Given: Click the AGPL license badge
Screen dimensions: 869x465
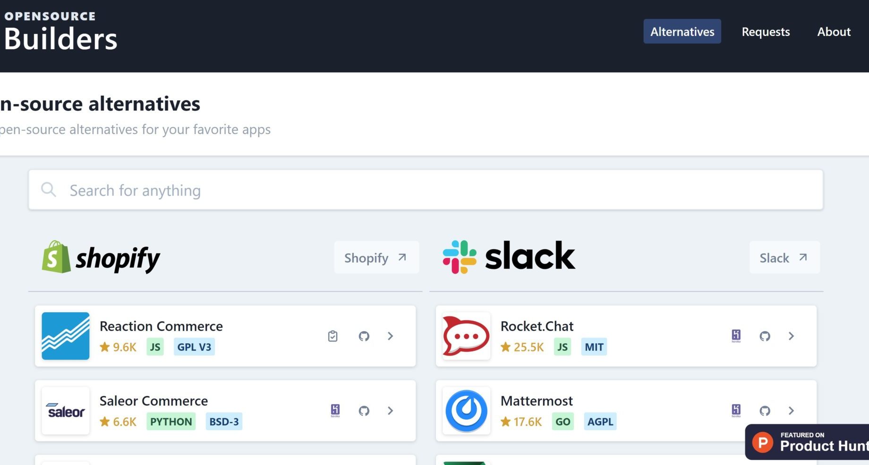Looking at the screenshot, I should click(600, 422).
